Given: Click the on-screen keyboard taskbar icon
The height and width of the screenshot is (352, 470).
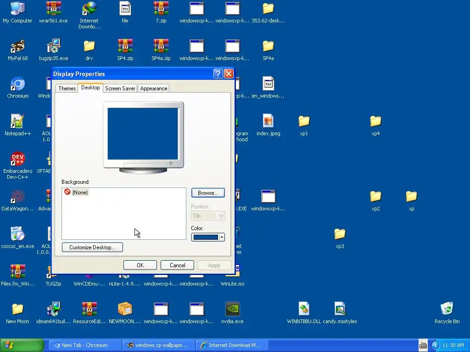Looking at the screenshot, I should point(423,346).
